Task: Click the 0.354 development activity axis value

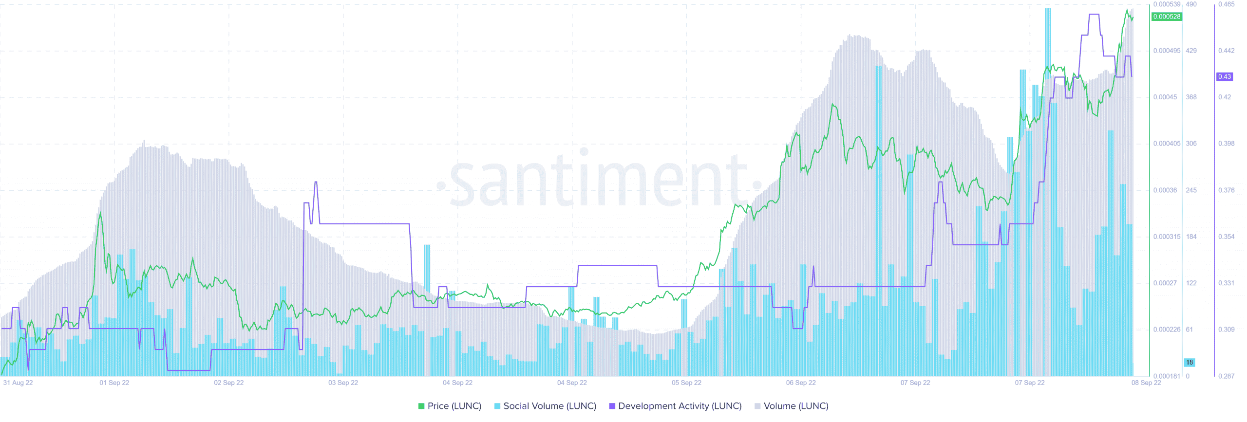Action: (1227, 237)
